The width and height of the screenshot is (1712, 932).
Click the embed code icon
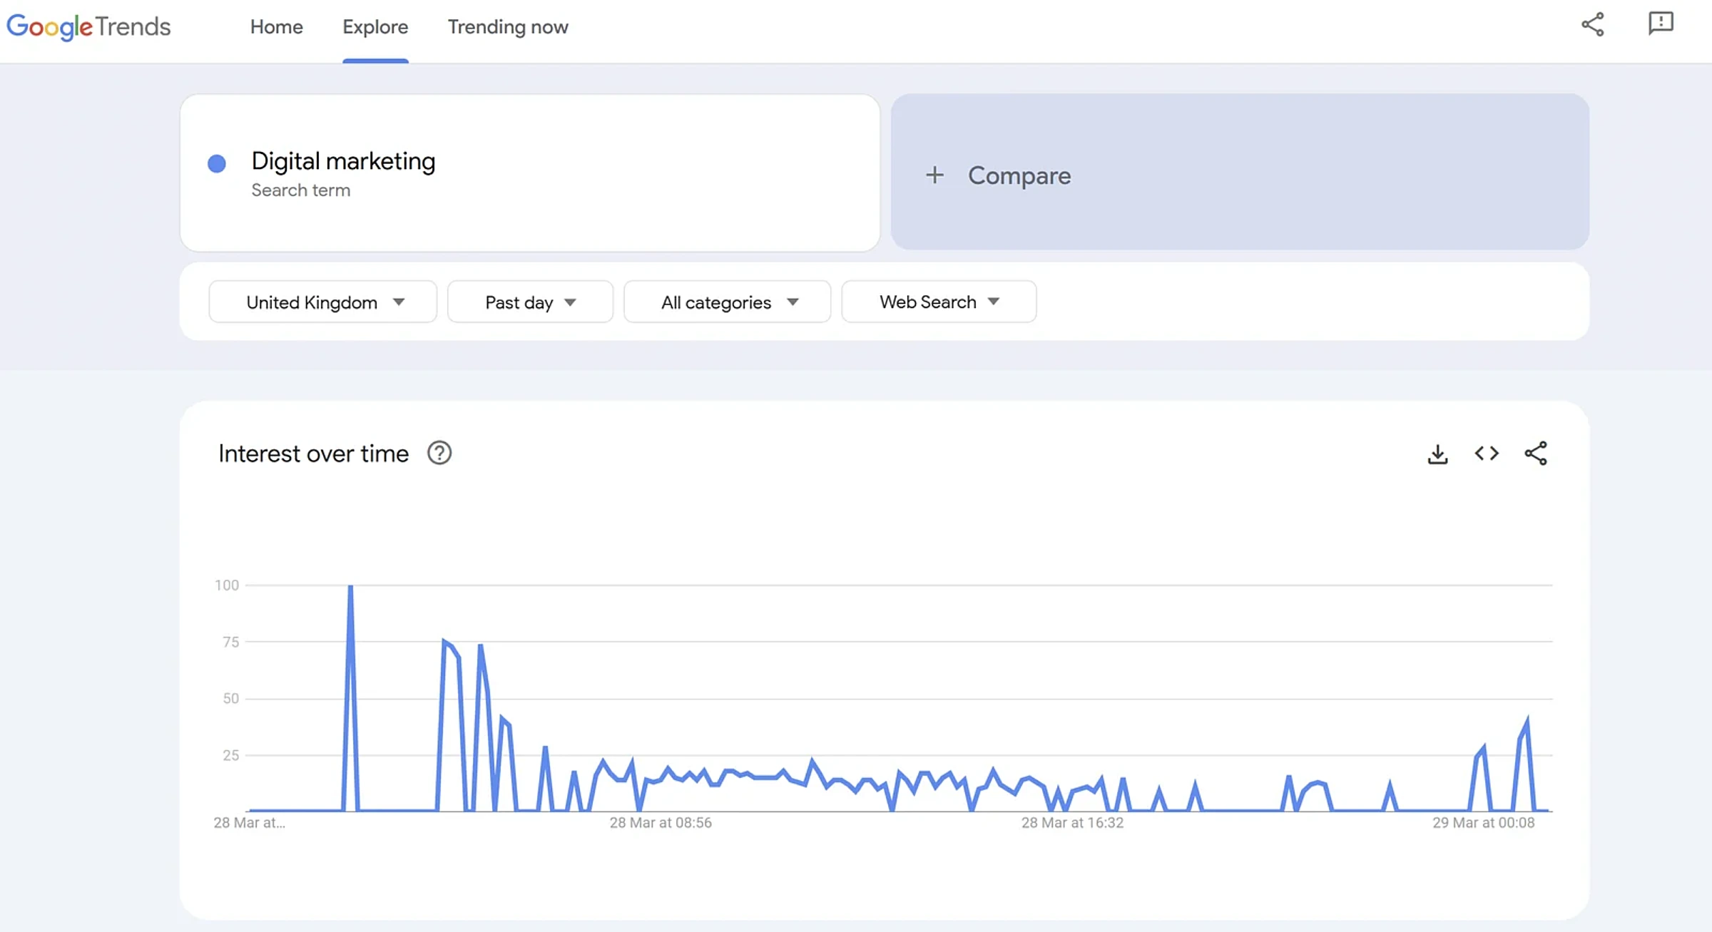[1487, 454]
